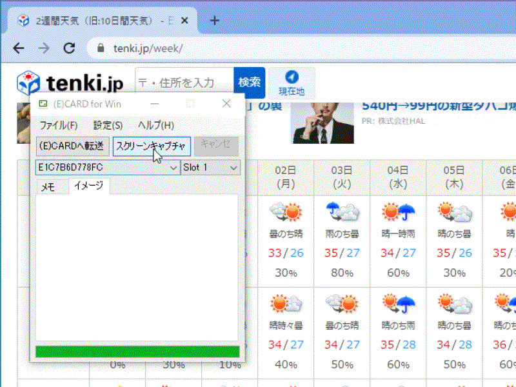The width and height of the screenshot is (516, 387).
Task: Click the 晴時々曇 weather icon
Action: [286, 303]
